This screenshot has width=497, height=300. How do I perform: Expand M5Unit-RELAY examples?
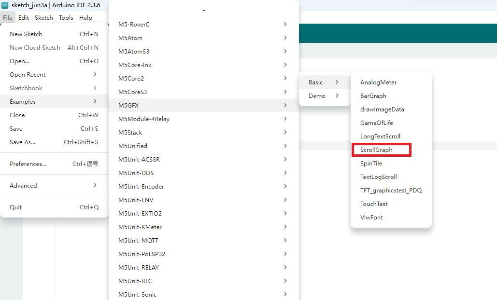click(x=204, y=267)
